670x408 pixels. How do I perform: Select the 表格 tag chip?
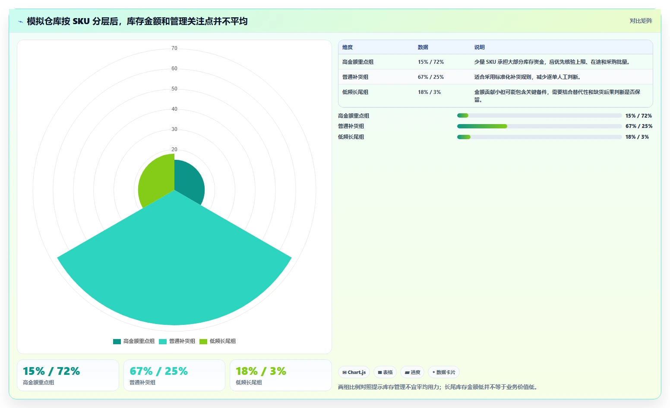[x=385, y=372]
